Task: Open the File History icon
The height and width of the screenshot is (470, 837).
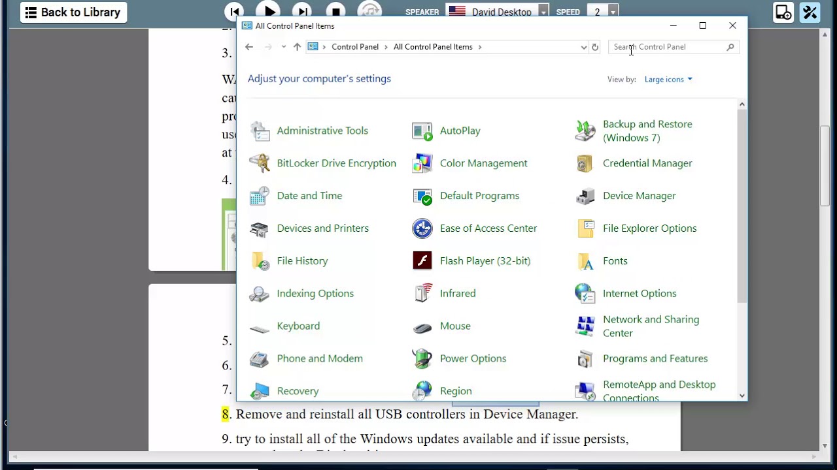Action: pos(260,261)
